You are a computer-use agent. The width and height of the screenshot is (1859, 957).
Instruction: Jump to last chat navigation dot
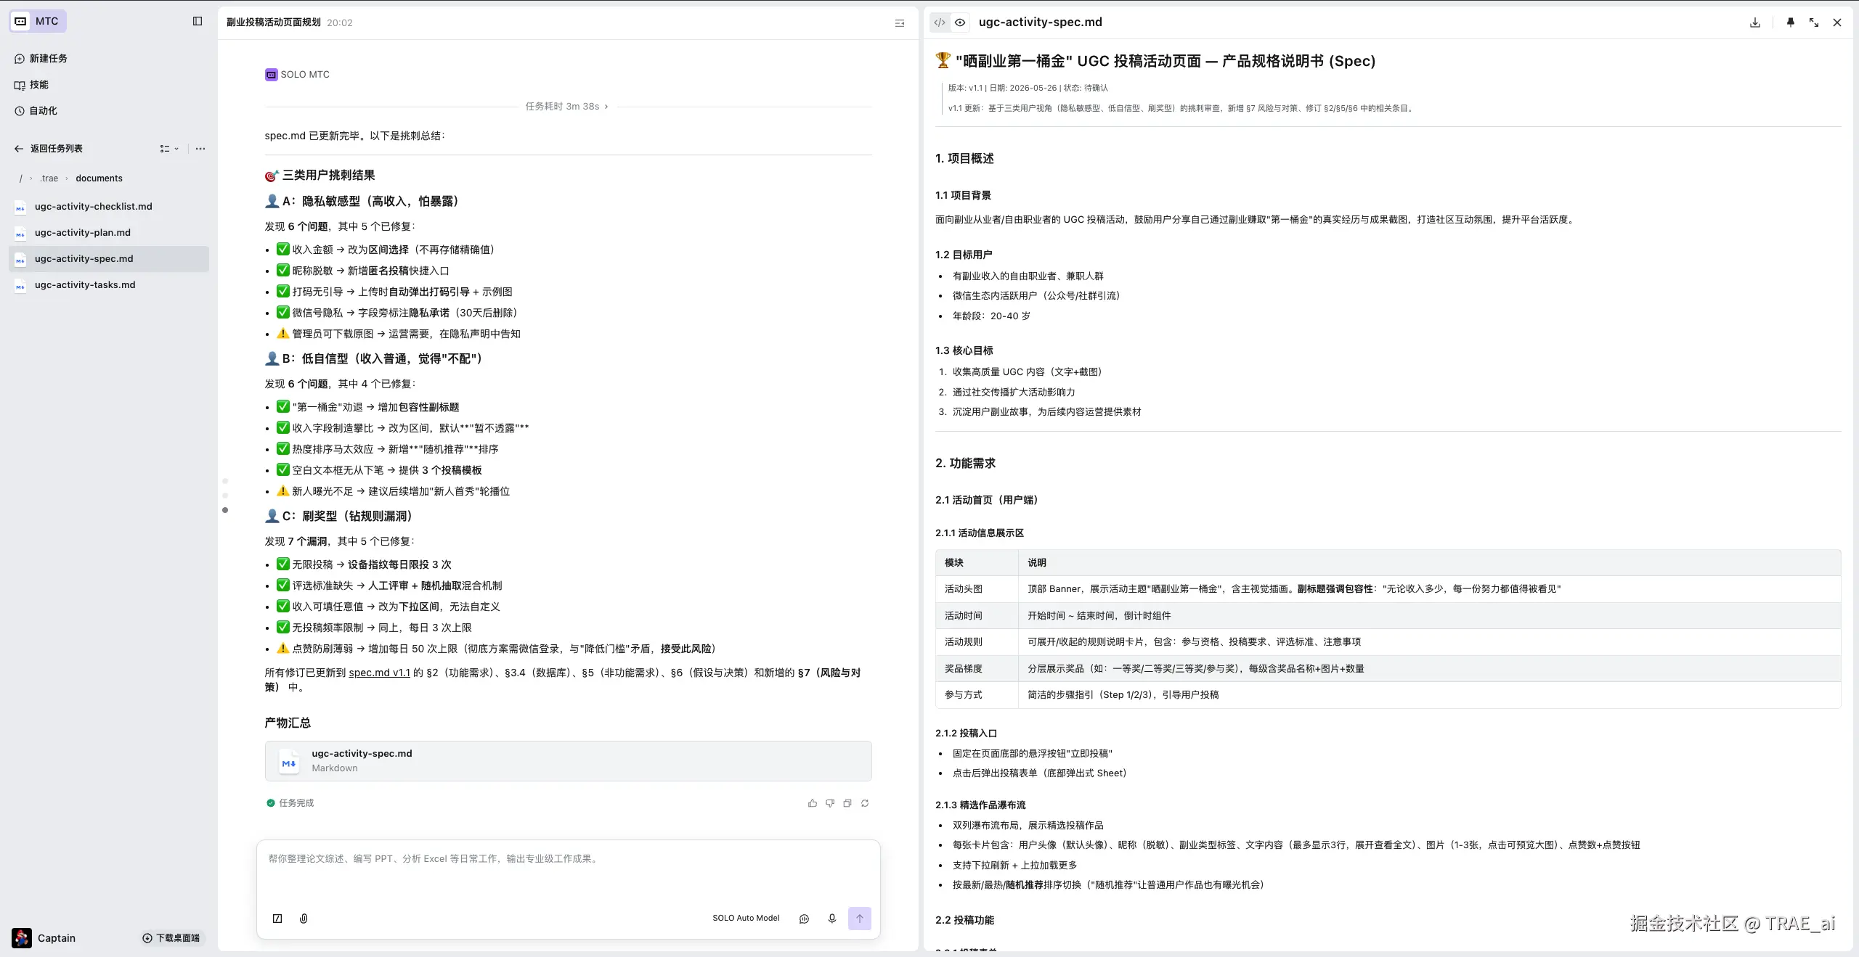pyautogui.click(x=225, y=510)
